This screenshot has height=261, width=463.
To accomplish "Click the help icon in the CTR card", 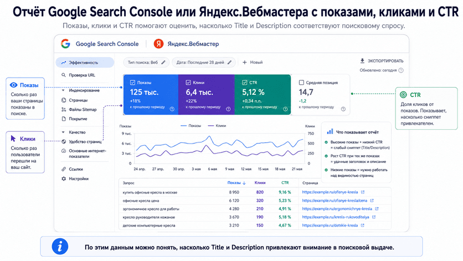I will 285,109.
